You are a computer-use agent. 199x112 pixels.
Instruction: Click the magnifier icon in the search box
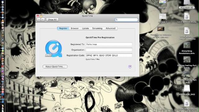[116, 20]
